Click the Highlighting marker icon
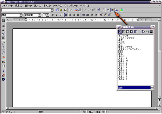This screenshot has height=114, width=162. tap(105, 15)
